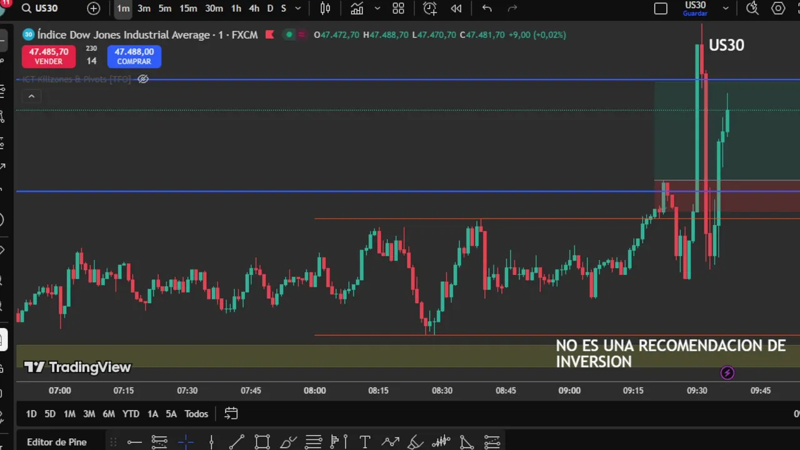Open the candlestick chart type selector
This screenshot has width=800, height=450.
coord(326,8)
